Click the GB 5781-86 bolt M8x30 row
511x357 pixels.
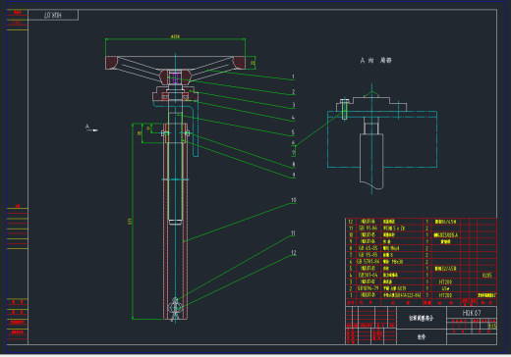point(422,262)
